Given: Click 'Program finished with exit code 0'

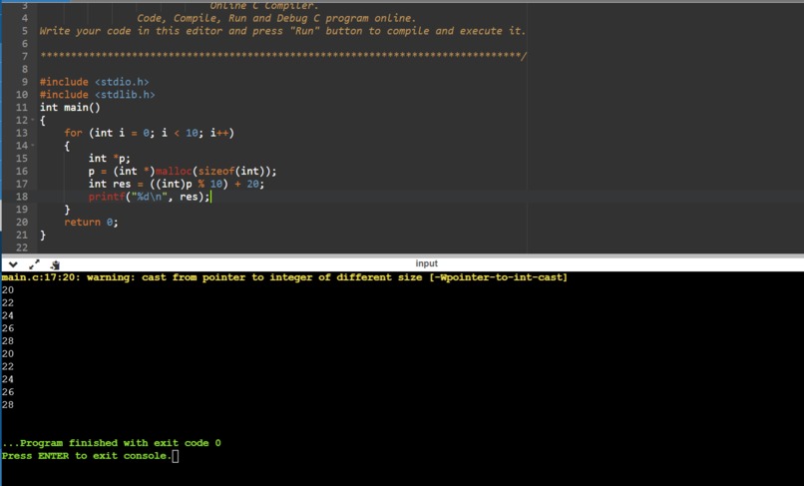Looking at the screenshot, I should 112,443.
